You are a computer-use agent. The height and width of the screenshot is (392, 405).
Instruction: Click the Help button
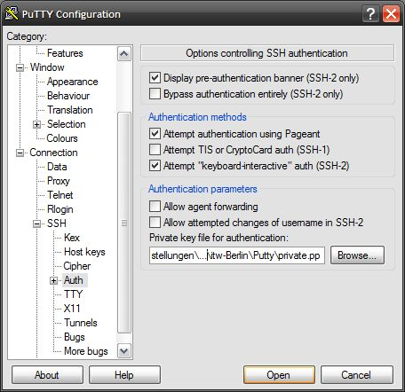124,375
